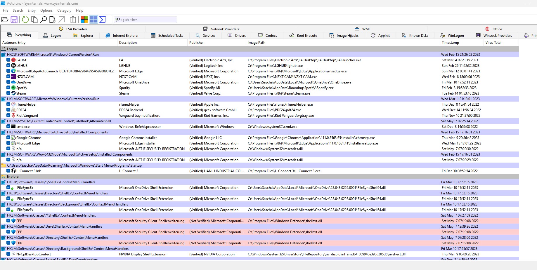537x270 pixels.
Task: Click the Virus Total column header
Action: pos(501,43)
